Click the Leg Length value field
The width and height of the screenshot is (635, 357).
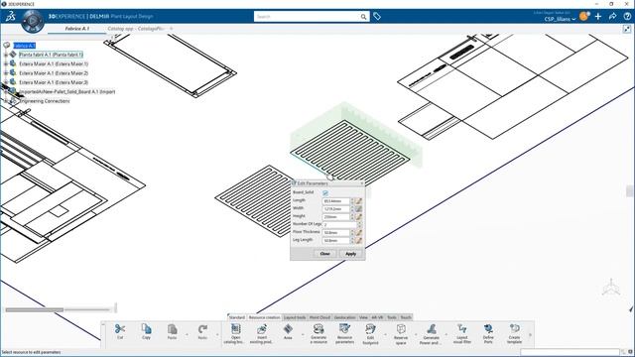pos(336,240)
